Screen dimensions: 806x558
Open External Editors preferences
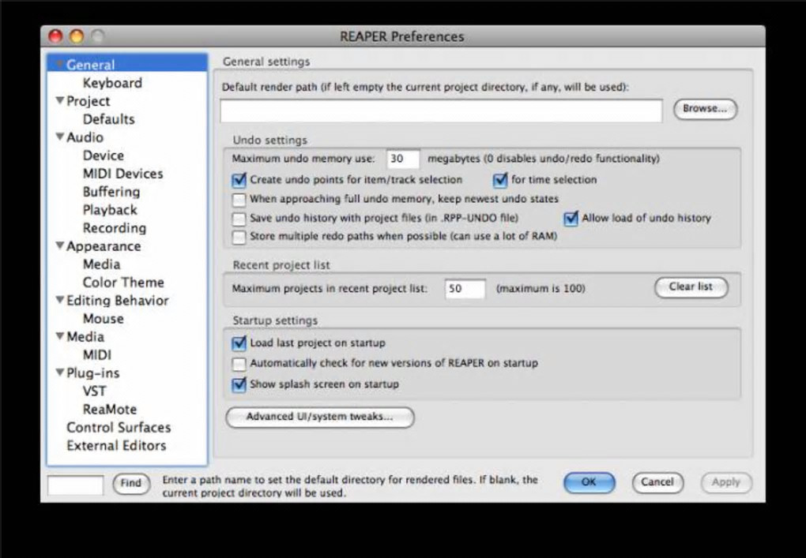coord(117,446)
